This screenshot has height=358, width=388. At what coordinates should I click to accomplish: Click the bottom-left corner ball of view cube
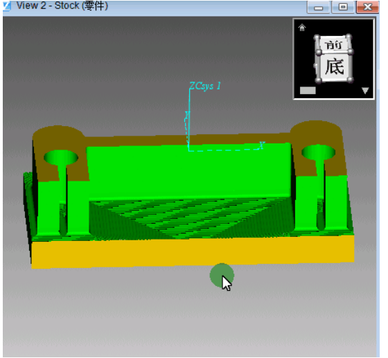pos(318,80)
